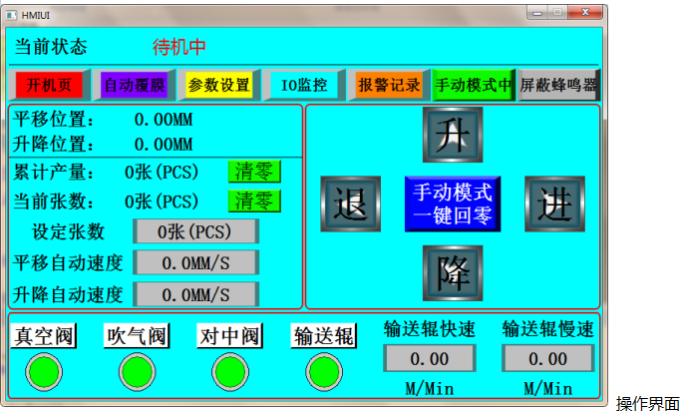Click the 退 (retreat) jog button
Viewport: 684px width, 412px height.
(x=350, y=204)
